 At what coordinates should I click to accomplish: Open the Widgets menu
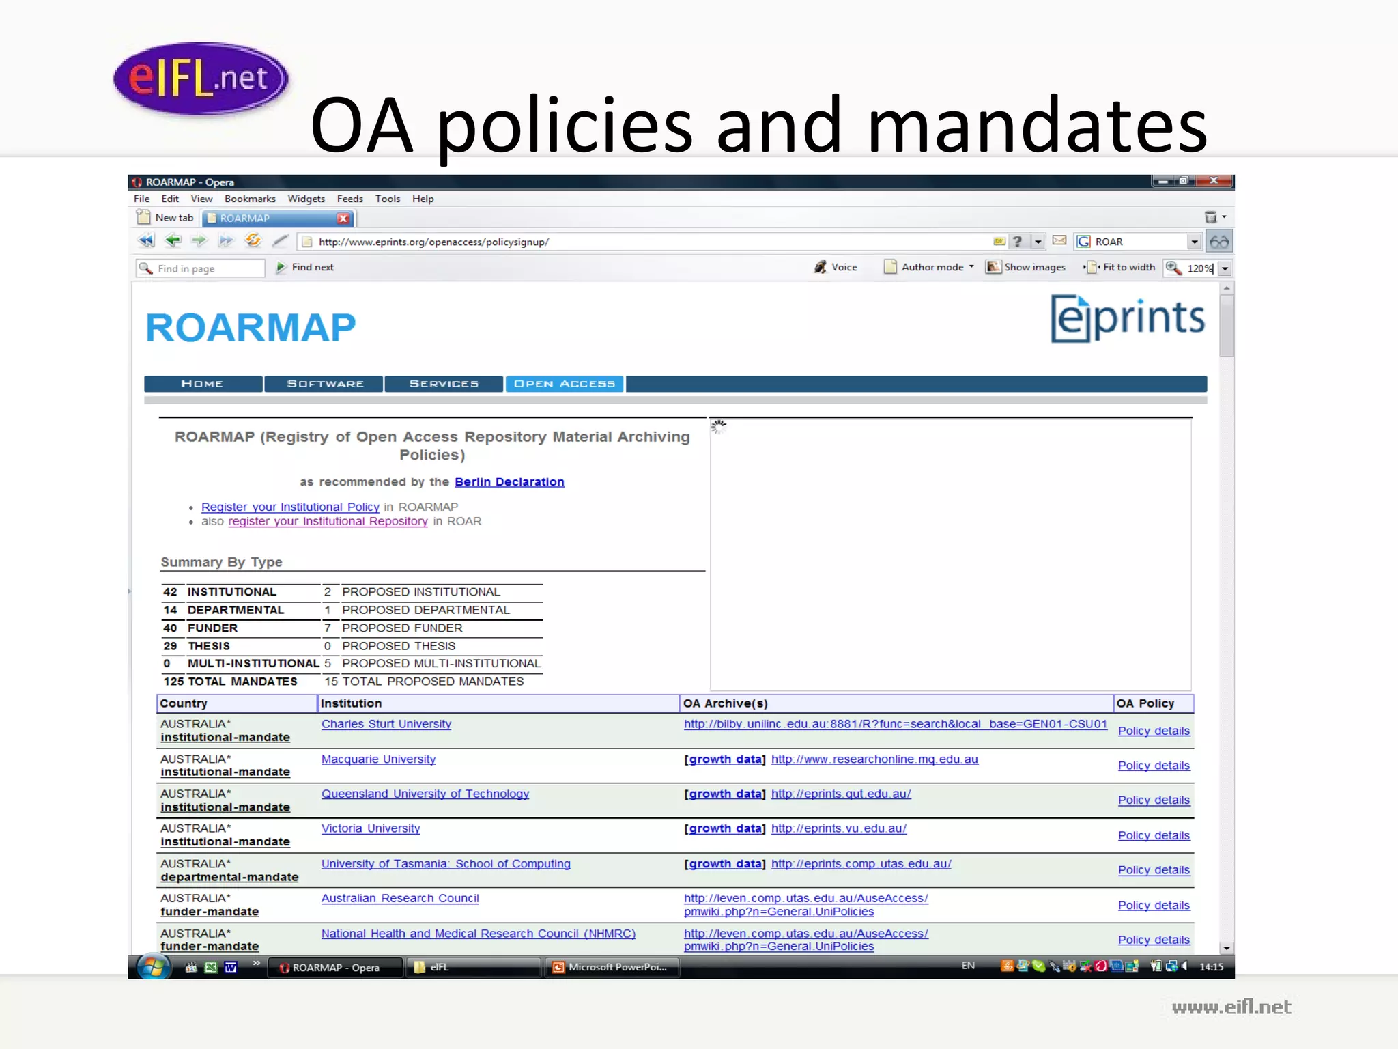[x=306, y=199]
